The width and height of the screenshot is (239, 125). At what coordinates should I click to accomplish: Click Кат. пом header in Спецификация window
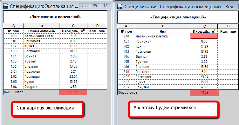[228, 31]
